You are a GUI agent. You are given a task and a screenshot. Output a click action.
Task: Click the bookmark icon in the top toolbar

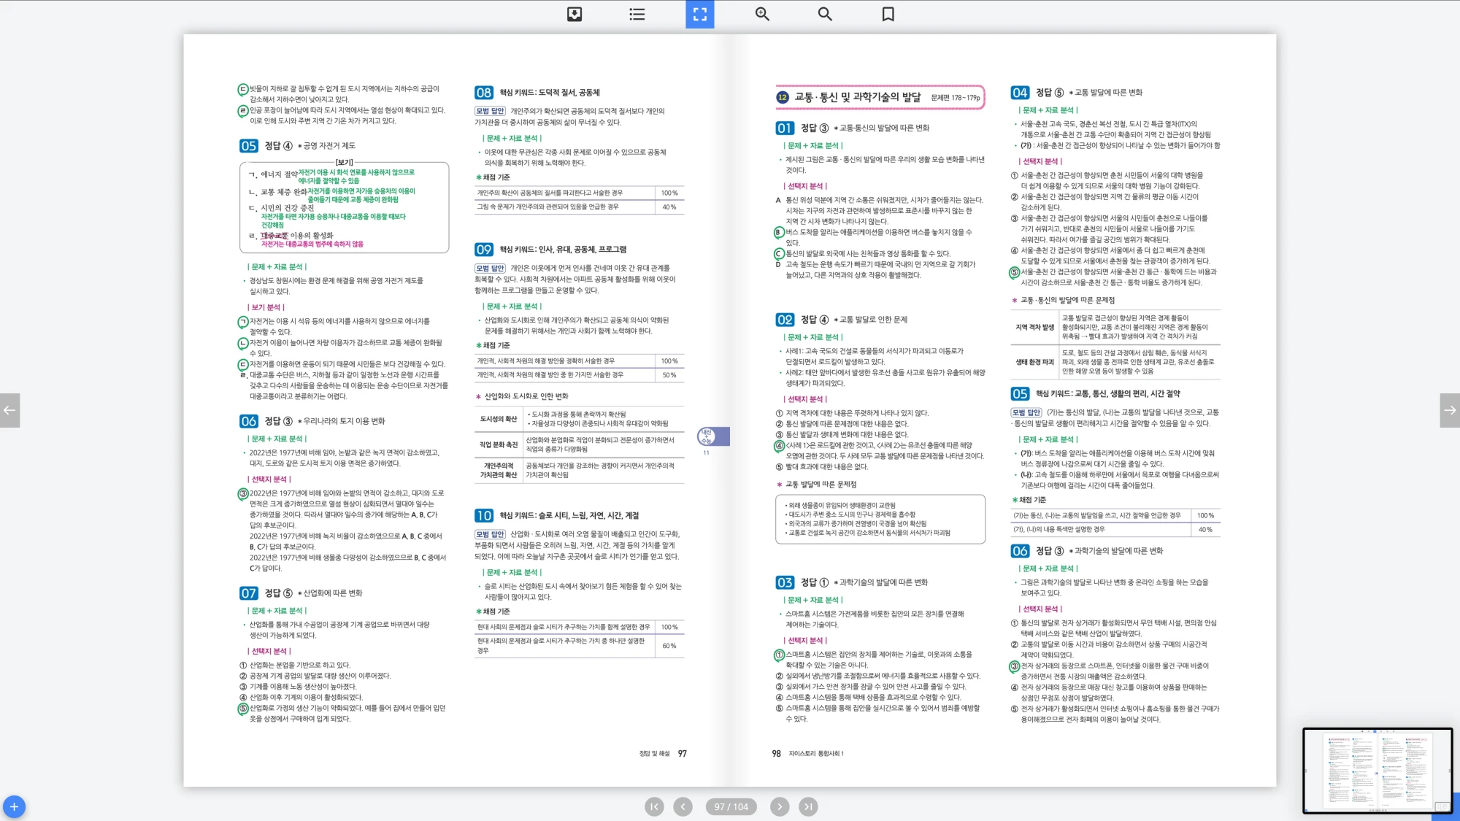887,14
